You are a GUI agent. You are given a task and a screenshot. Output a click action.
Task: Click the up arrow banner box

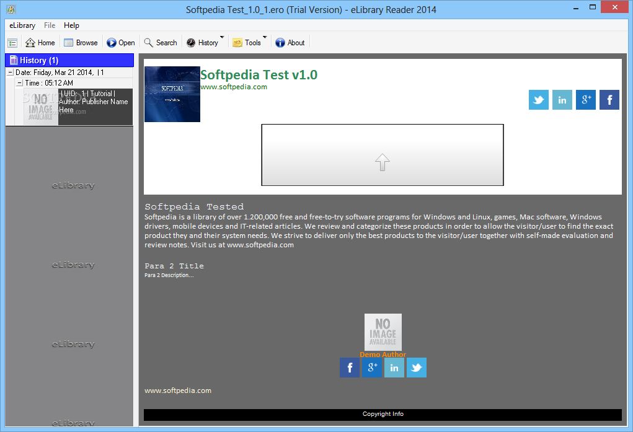click(x=383, y=155)
